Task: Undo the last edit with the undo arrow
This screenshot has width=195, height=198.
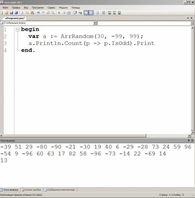Action: 38,13
